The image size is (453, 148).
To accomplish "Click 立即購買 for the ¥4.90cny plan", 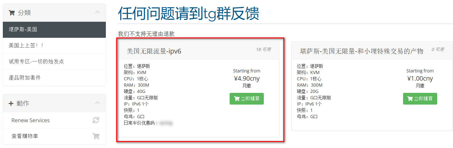I will tap(247, 99).
